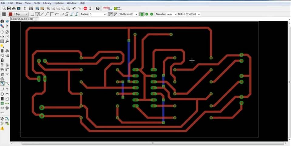Click the design link logo button
The height and width of the screenshot is (146, 291).
(108, 8)
